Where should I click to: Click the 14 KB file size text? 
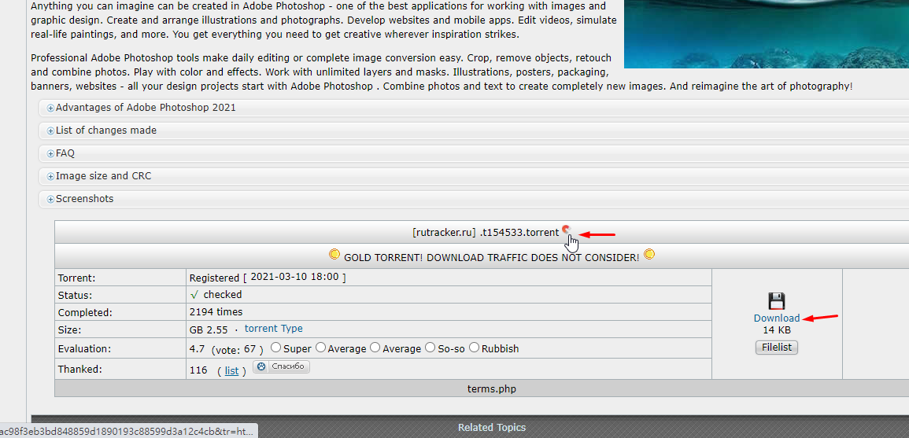pyautogui.click(x=777, y=330)
